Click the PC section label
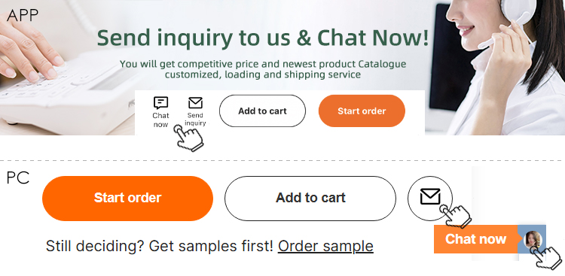This screenshot has width=565, height=276. (x=18, y=178)
